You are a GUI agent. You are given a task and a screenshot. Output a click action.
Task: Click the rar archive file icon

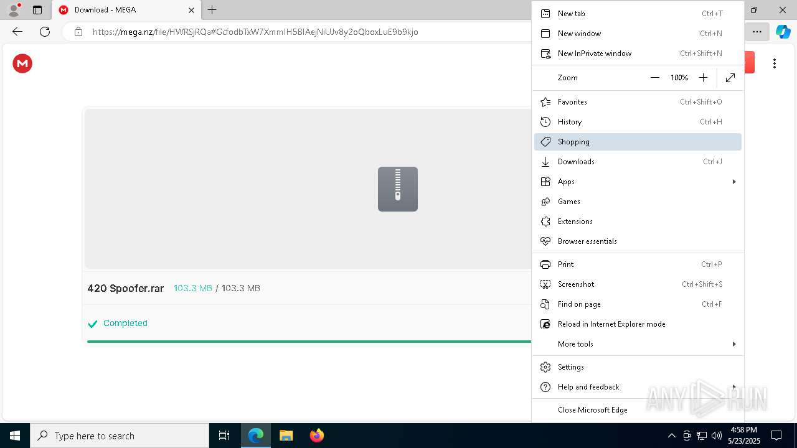click(x=398, y=189)
